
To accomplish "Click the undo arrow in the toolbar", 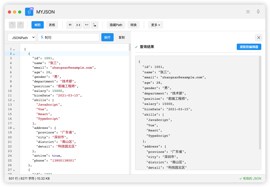I will pyautogui.click(x=12, y=25).
